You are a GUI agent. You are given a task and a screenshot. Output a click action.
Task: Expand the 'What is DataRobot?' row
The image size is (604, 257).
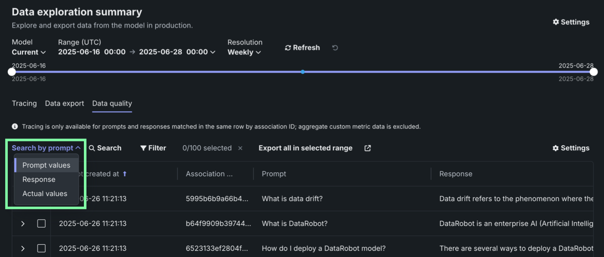(23, 223)
